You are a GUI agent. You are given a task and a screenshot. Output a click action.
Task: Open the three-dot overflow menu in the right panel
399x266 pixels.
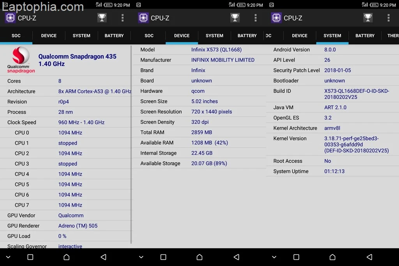click(388, 18)
